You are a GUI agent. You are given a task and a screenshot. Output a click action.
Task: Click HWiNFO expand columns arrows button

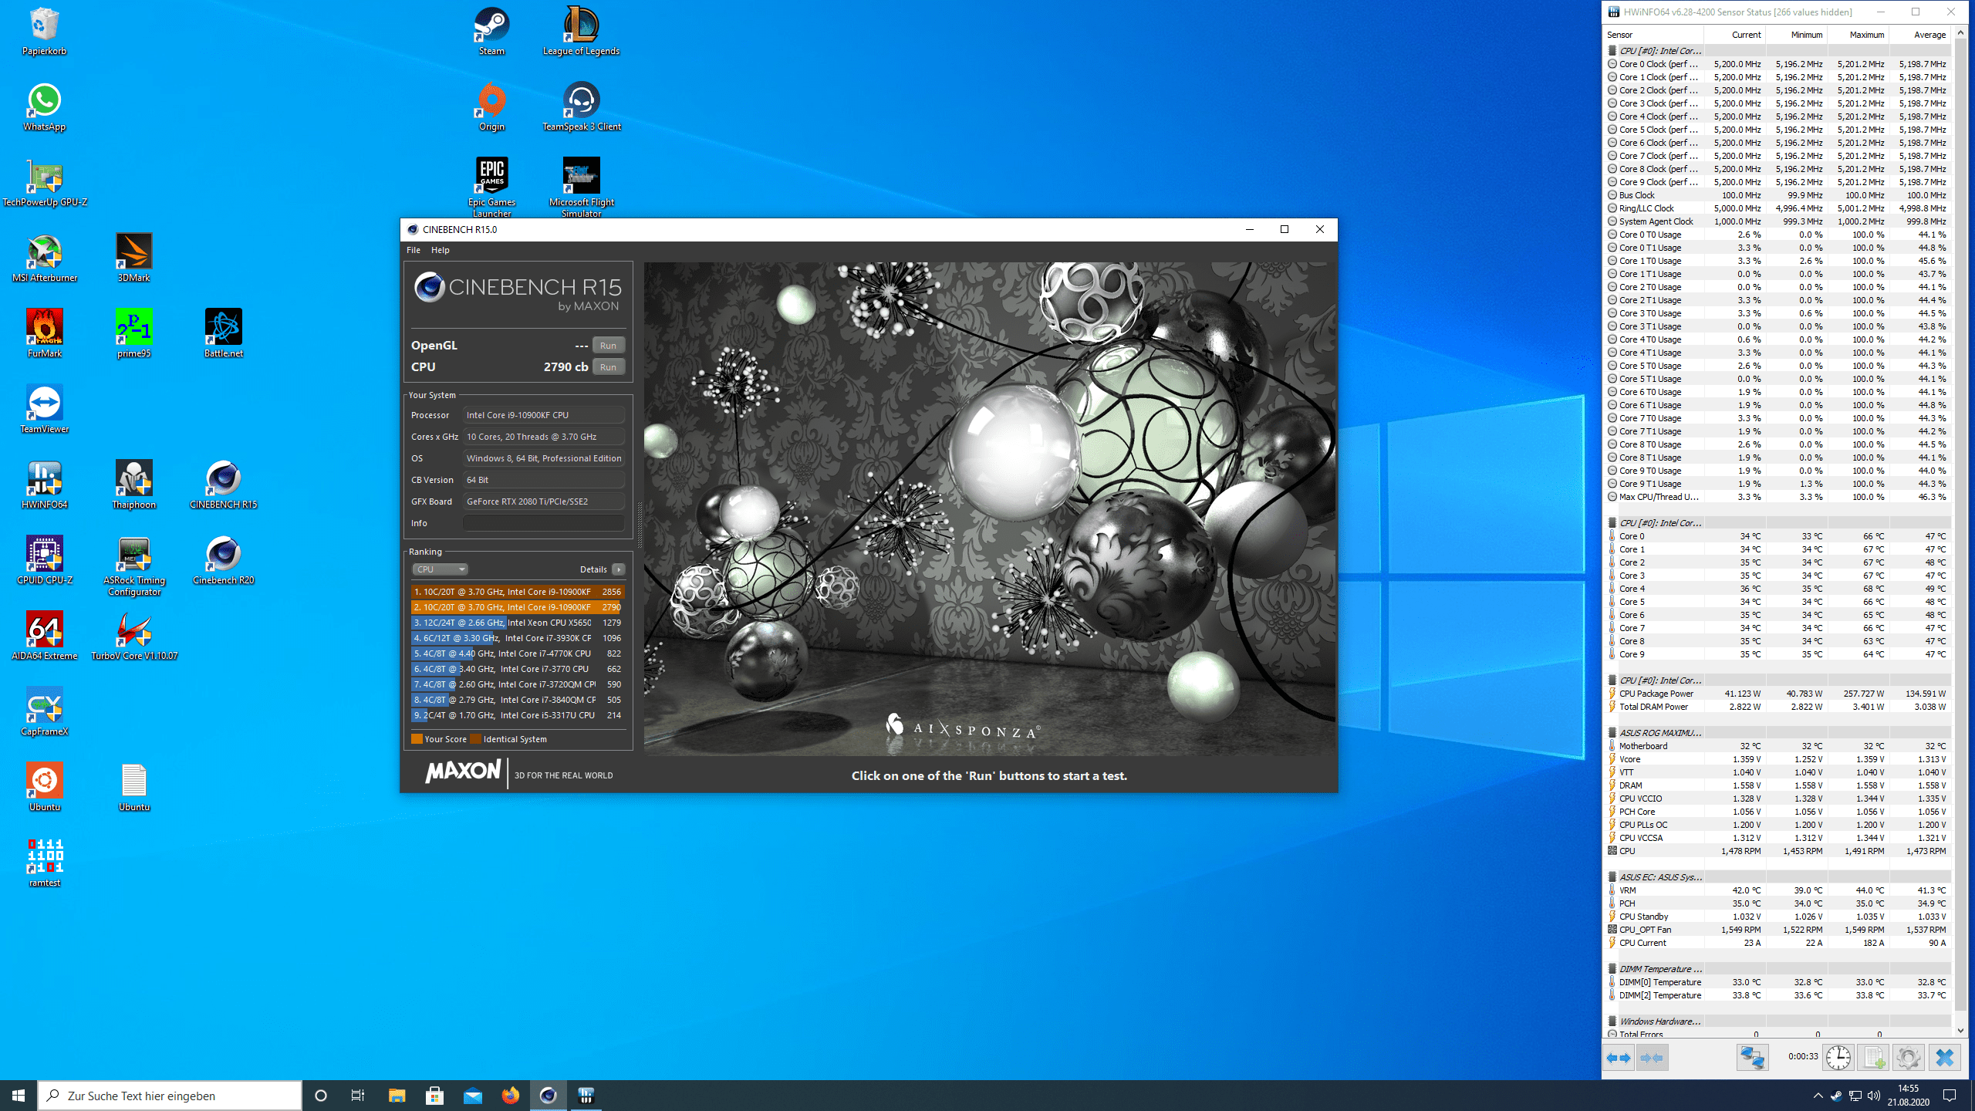pyautogui.click(x=1619, y=1058)
